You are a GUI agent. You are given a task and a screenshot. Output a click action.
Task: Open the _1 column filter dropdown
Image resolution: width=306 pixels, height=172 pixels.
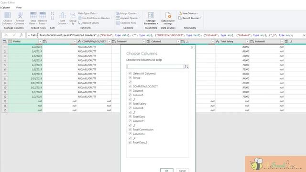213,42
